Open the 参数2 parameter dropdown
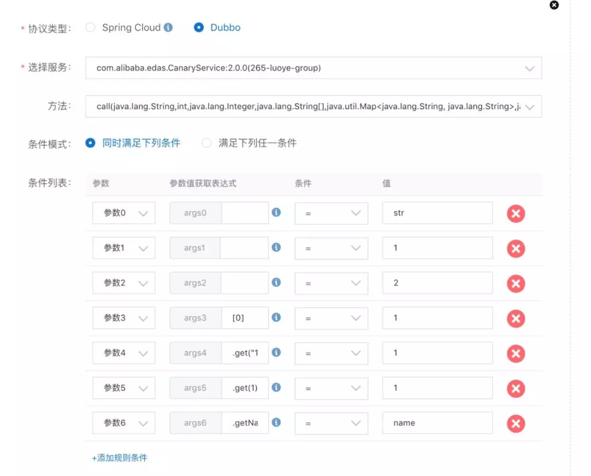 [x=124, y=283]
